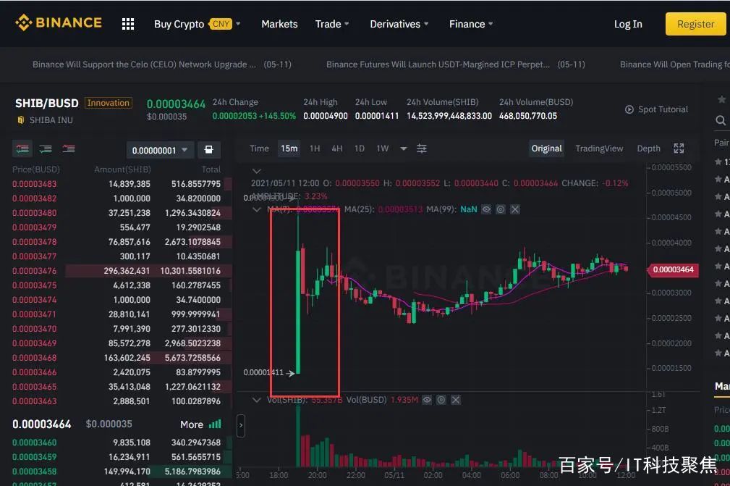Select ask price 0.00003468

tap(35, 358)
